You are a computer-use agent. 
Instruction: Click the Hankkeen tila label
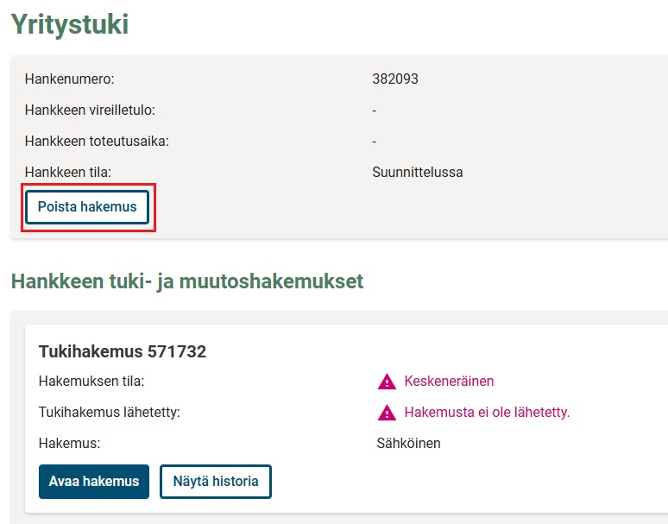click(x=68, y=172)
